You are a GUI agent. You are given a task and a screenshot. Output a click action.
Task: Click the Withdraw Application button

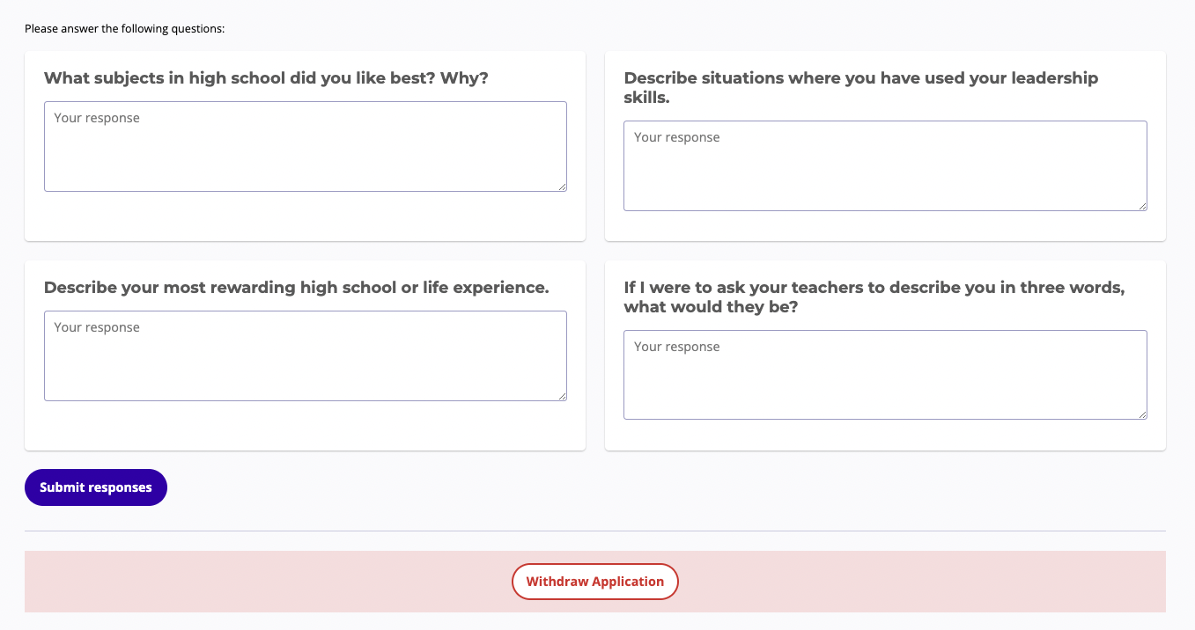[x=595, y=582]
